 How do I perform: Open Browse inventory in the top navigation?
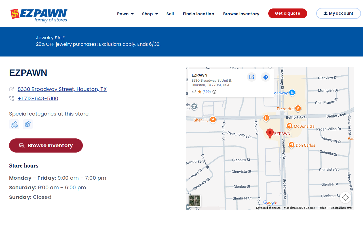coord(241,14)
